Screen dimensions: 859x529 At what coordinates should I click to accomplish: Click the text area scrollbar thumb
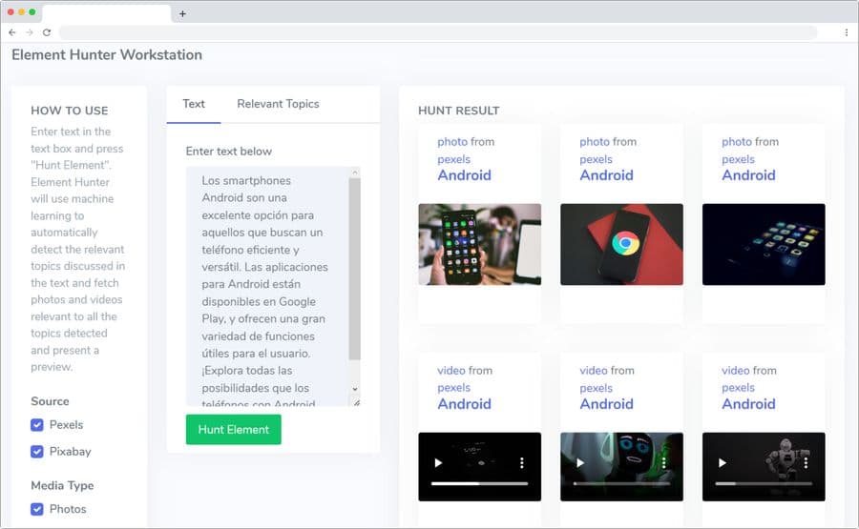pyautogui.click(x=354, y=269)
